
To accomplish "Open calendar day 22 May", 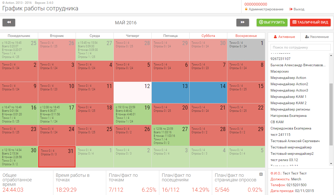I will pyautogui.click(x=246, y=114).
